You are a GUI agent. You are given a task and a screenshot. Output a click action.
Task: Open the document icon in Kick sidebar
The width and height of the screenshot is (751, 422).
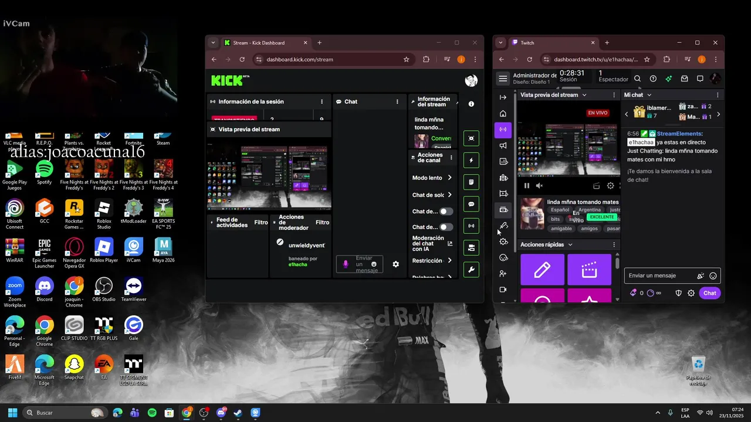click(x=471, y=182)
